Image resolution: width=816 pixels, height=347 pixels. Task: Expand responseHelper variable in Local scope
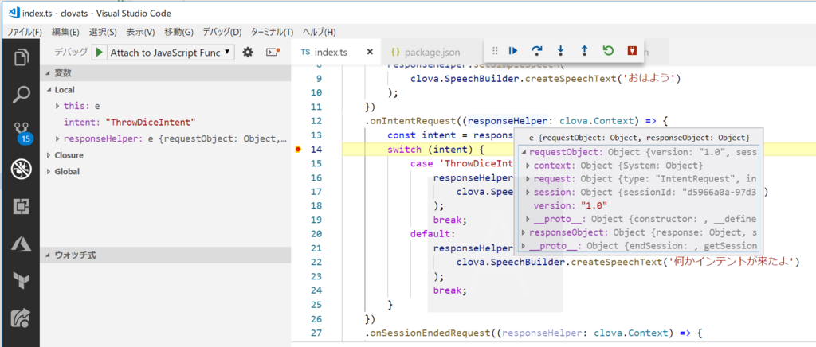57,138
